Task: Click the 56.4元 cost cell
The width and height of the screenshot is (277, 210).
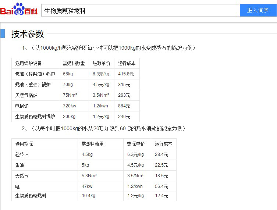Action: tap(161, 186)
